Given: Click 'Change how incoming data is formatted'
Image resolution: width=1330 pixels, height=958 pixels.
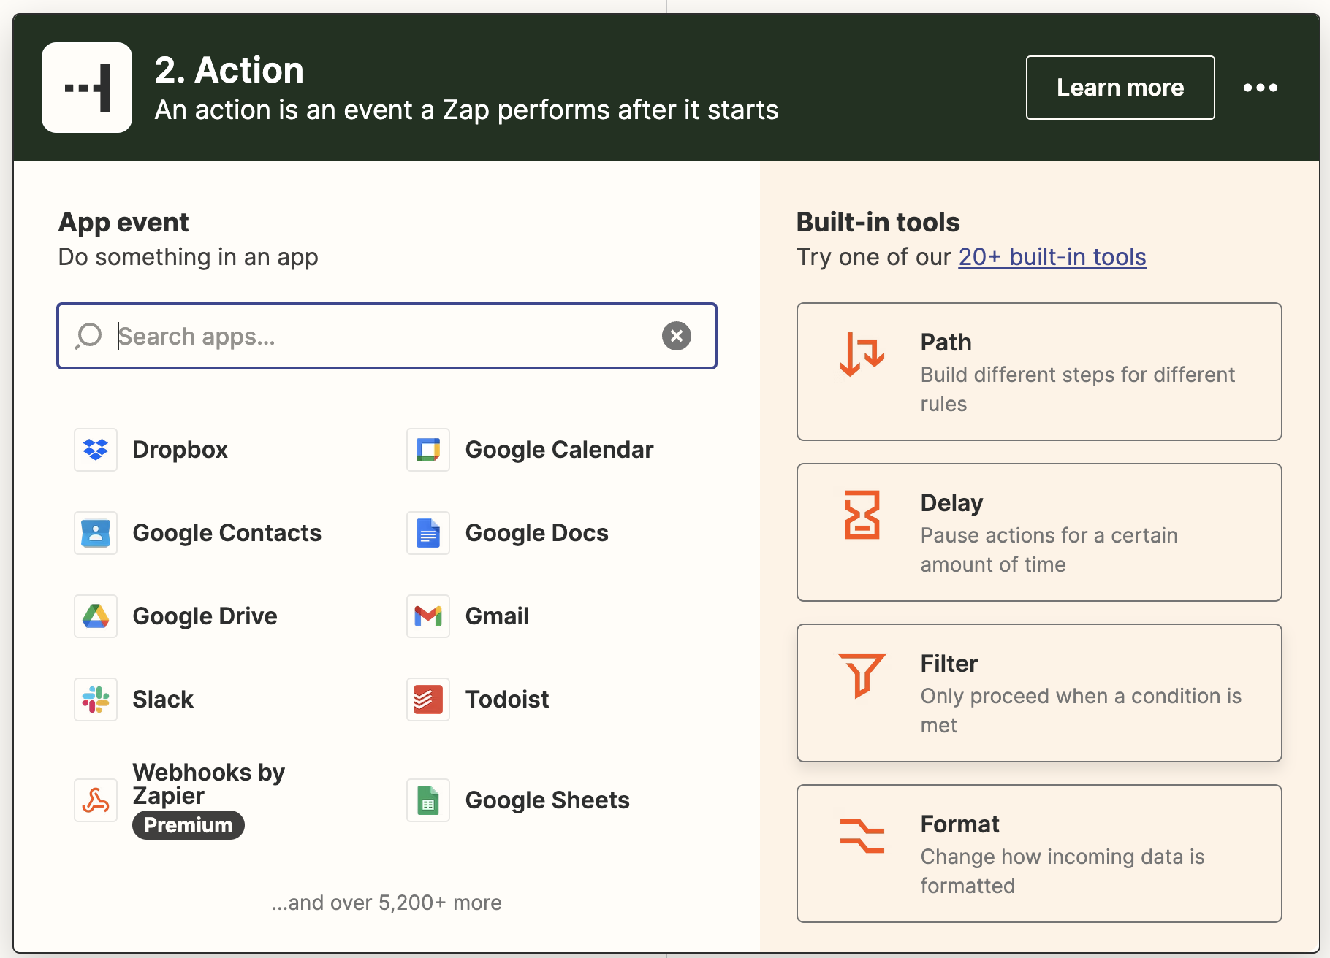Looking at the screenshot, I should point(1063,871).
